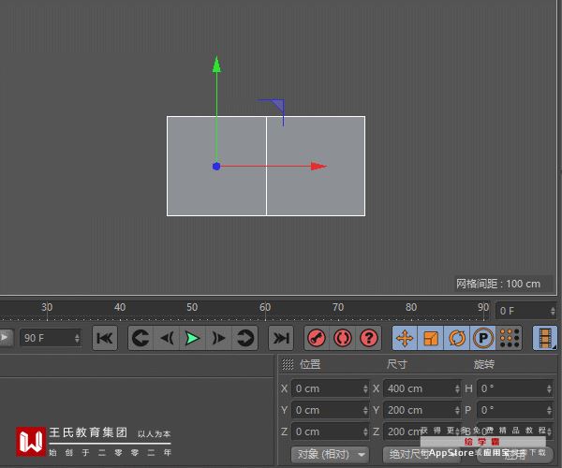Click timeline ruler at frame 40

120,307
